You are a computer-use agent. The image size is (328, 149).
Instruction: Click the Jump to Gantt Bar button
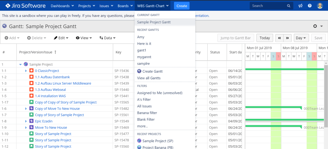236,38
